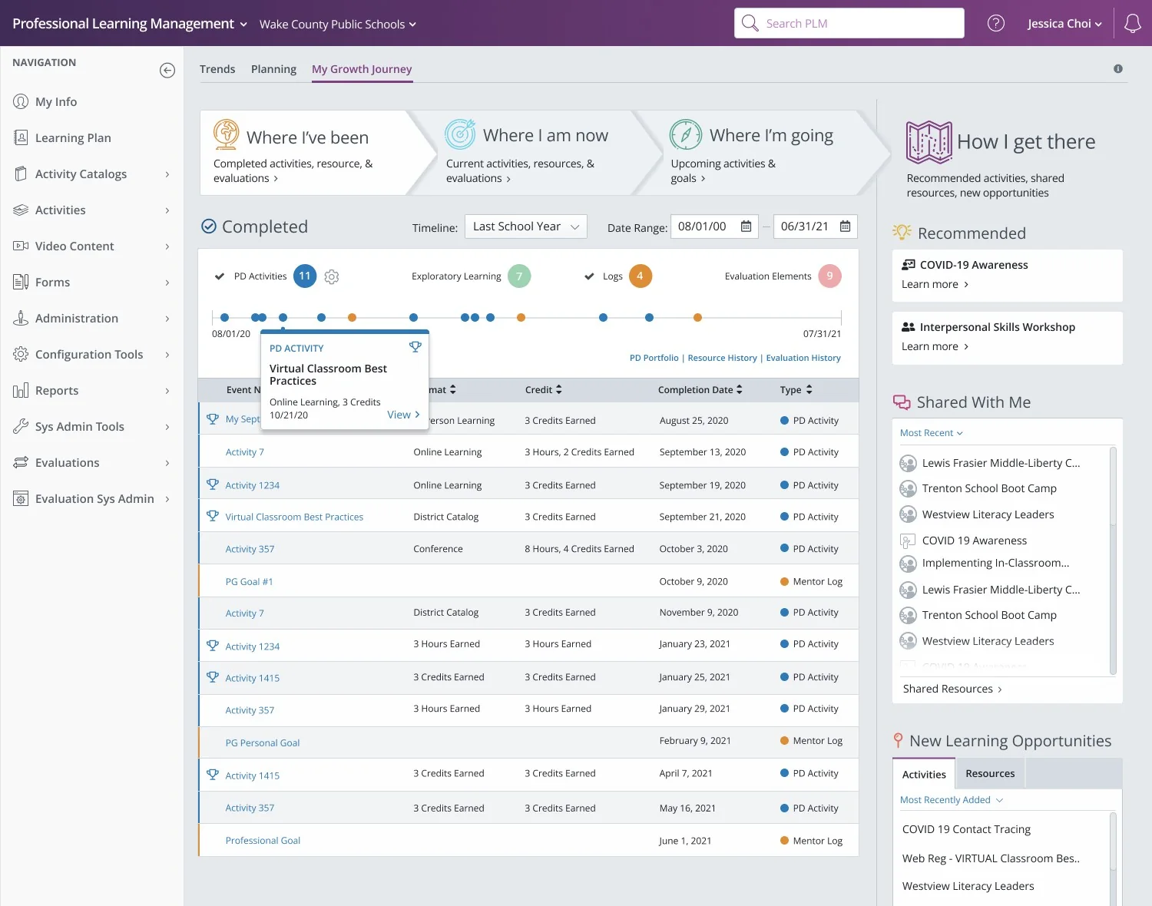The image size is (1152, 906).
Task: Click the Search PLM input field
Action: (x=849, y=23)
